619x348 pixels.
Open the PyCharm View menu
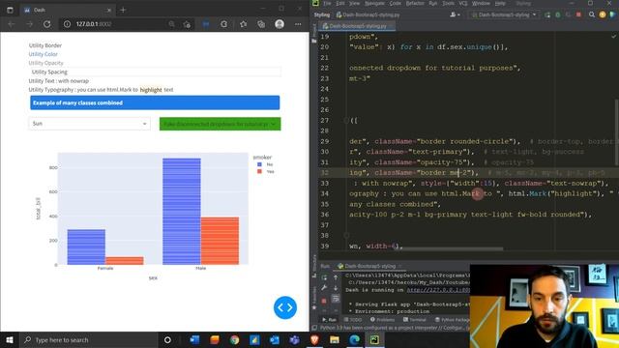[354, 3]
